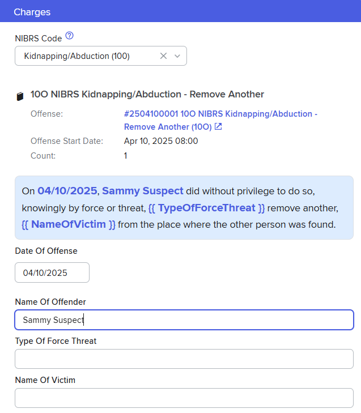
Task: Click the NameOfVictim placeholder in narrative
Action: pos(69,224)
